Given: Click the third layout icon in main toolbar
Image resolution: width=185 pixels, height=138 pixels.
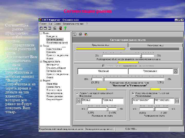Looking at the screenshot, I should (x=50, y=28).
